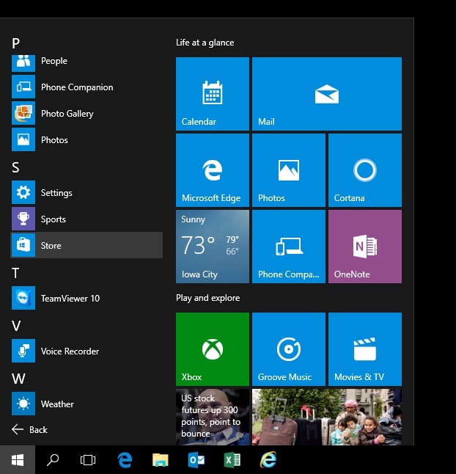
Task: Launch Phone Companion from the app list
Action: coord(87,87)
